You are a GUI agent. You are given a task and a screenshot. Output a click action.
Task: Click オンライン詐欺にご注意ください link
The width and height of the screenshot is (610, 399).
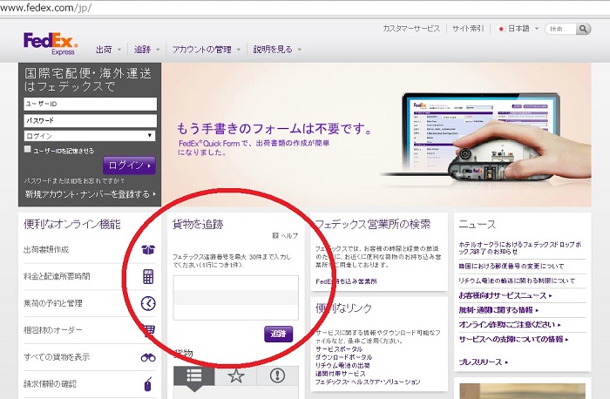pos(510,324)
